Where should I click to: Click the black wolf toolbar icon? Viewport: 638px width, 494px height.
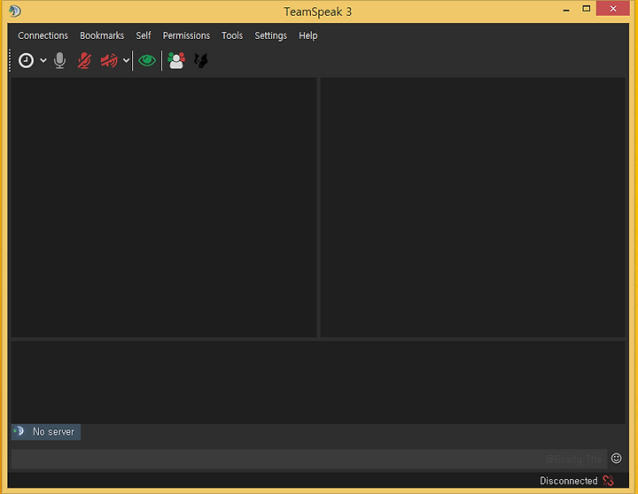click(x=201, y=60)
